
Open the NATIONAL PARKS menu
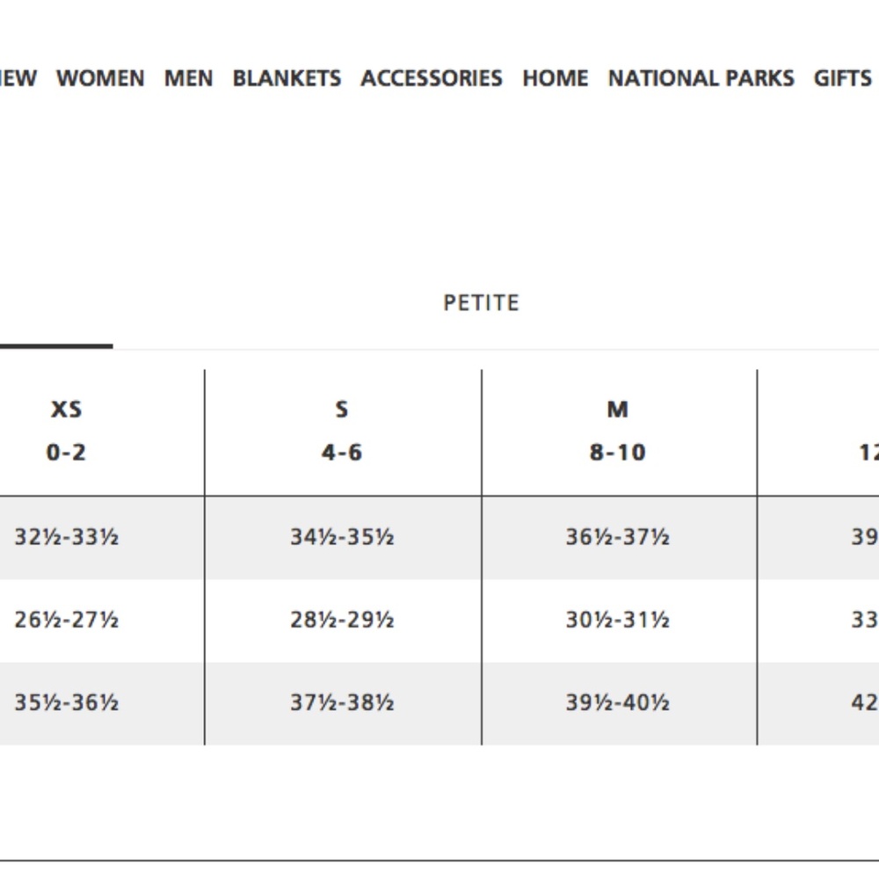tap(701, 78)
